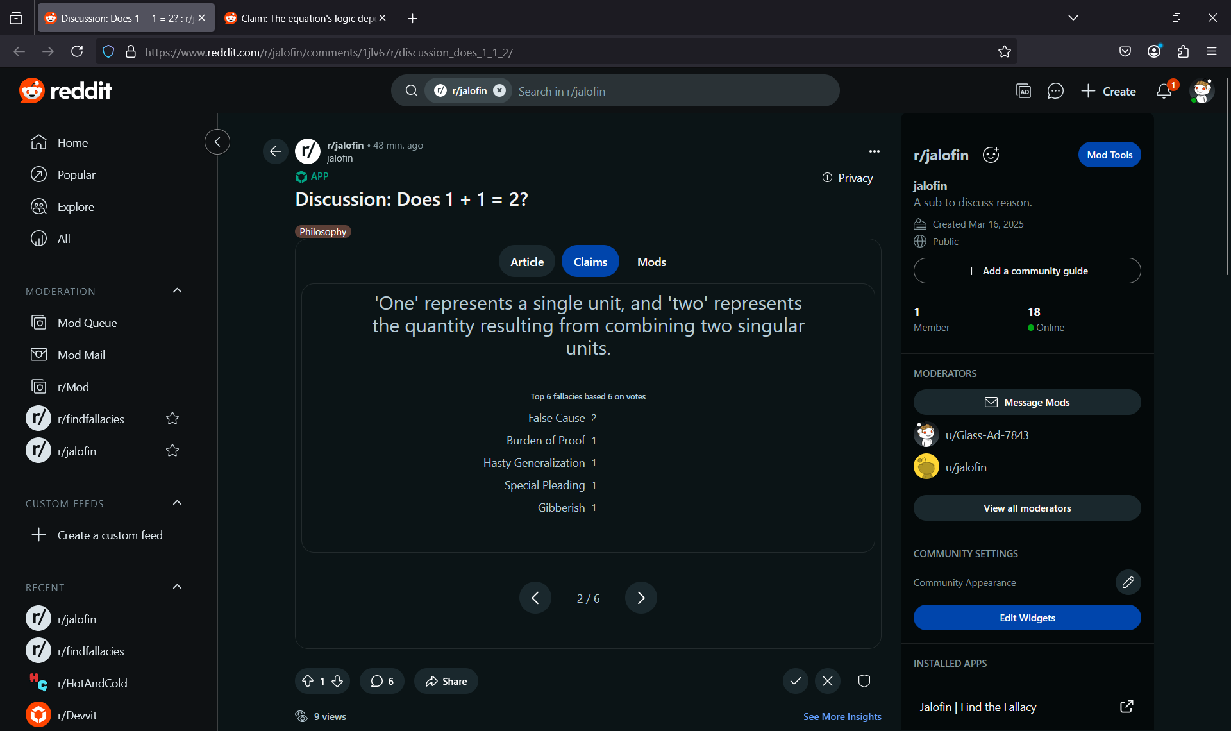
Task: Open the chat messages icon
Action: 1055,91
